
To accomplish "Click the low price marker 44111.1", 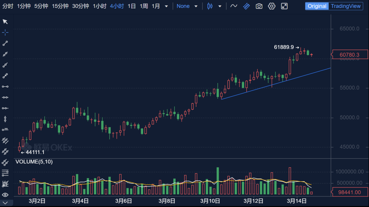I will pyautogui.click(x=35, y=152).
